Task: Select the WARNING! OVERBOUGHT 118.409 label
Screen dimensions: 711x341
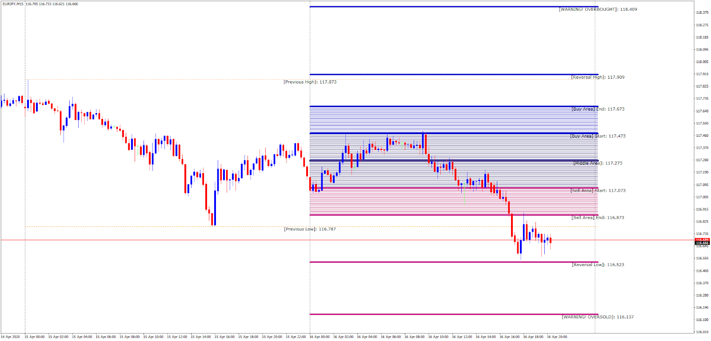Action: click(598, 9)
